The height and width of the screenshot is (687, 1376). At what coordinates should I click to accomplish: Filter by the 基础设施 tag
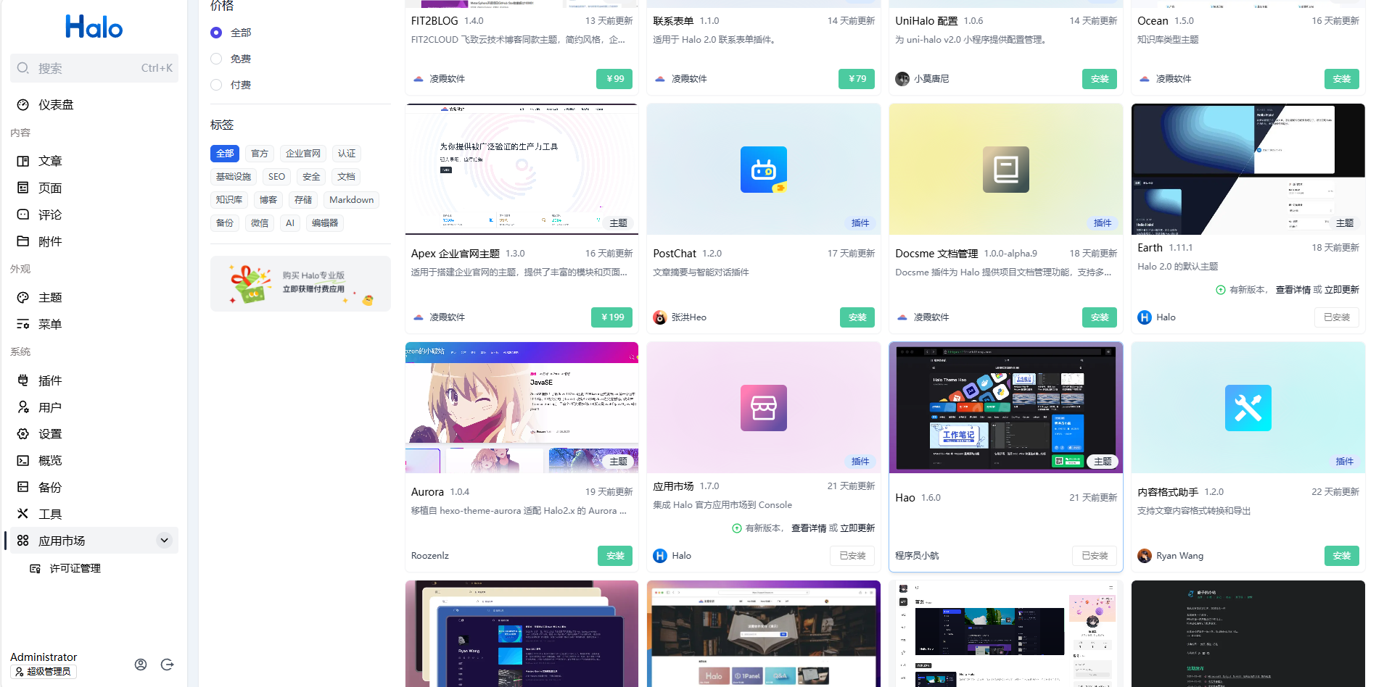(x=234, y=177)
